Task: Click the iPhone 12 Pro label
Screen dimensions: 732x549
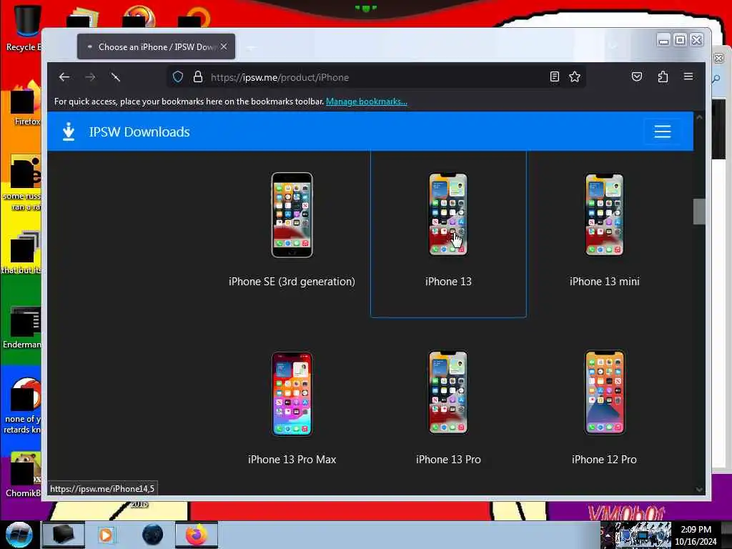Action: pos(604,460)
